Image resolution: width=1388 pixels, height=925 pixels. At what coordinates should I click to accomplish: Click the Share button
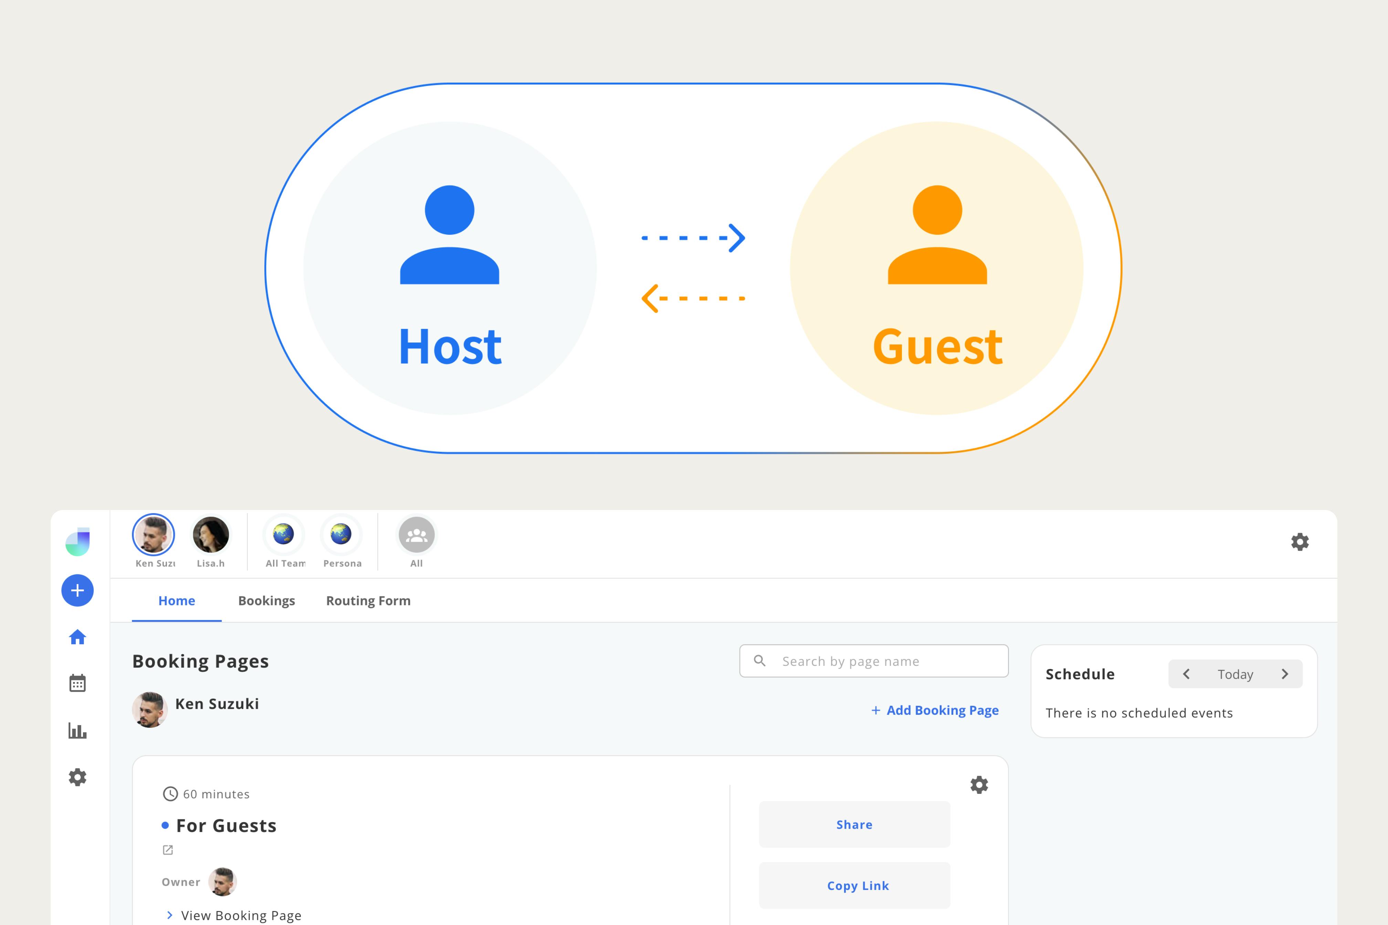point(854,825)
